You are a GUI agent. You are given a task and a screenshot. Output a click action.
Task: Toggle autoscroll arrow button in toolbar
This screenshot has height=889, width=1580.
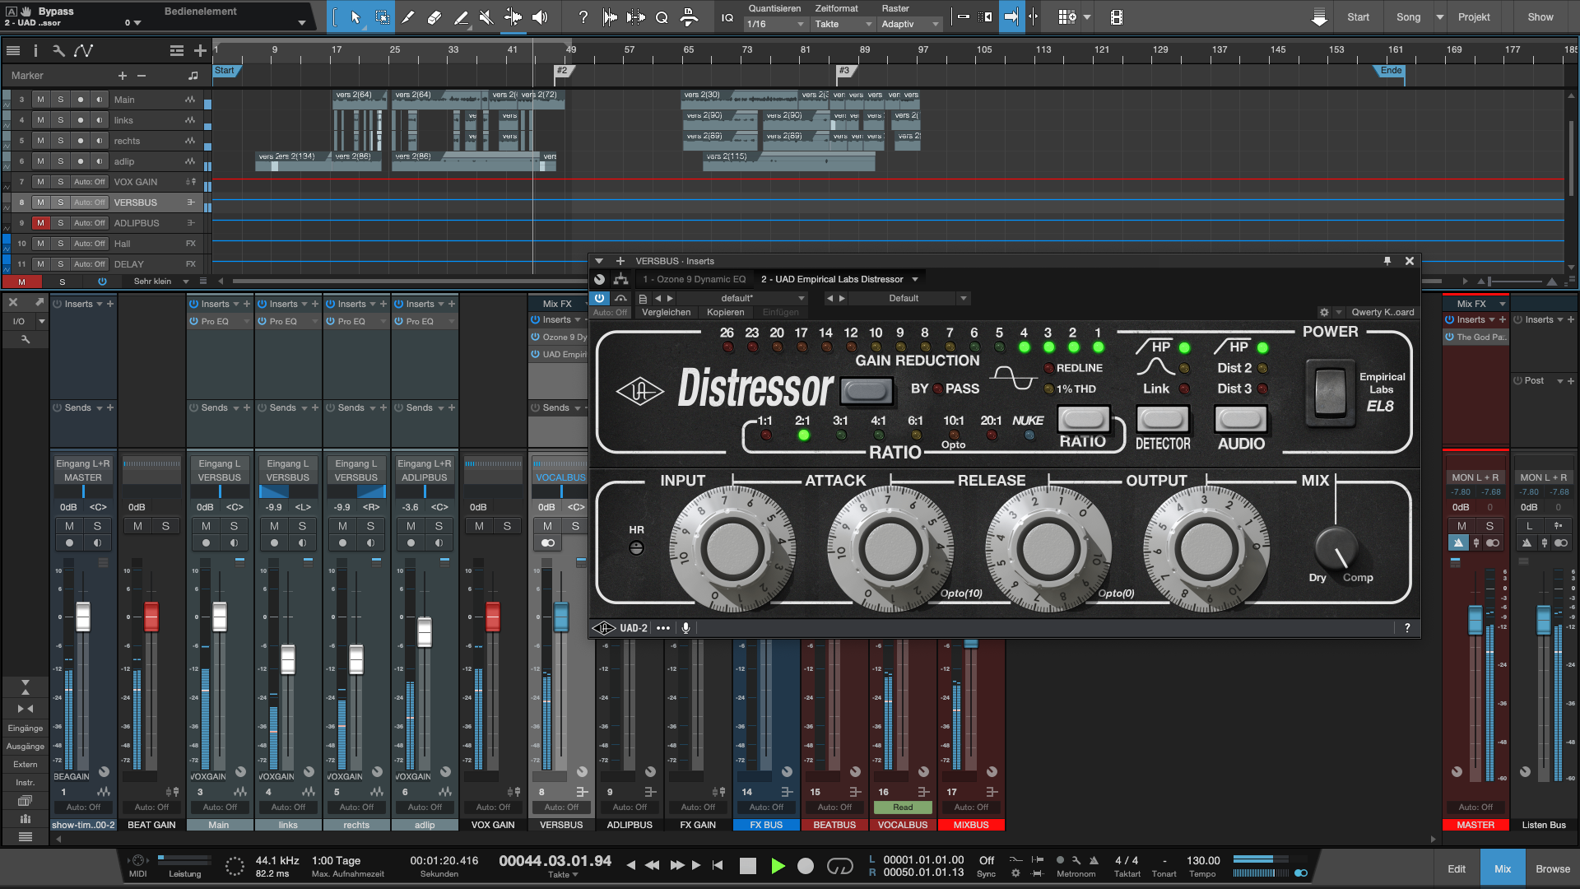[x=1011, y=17]
